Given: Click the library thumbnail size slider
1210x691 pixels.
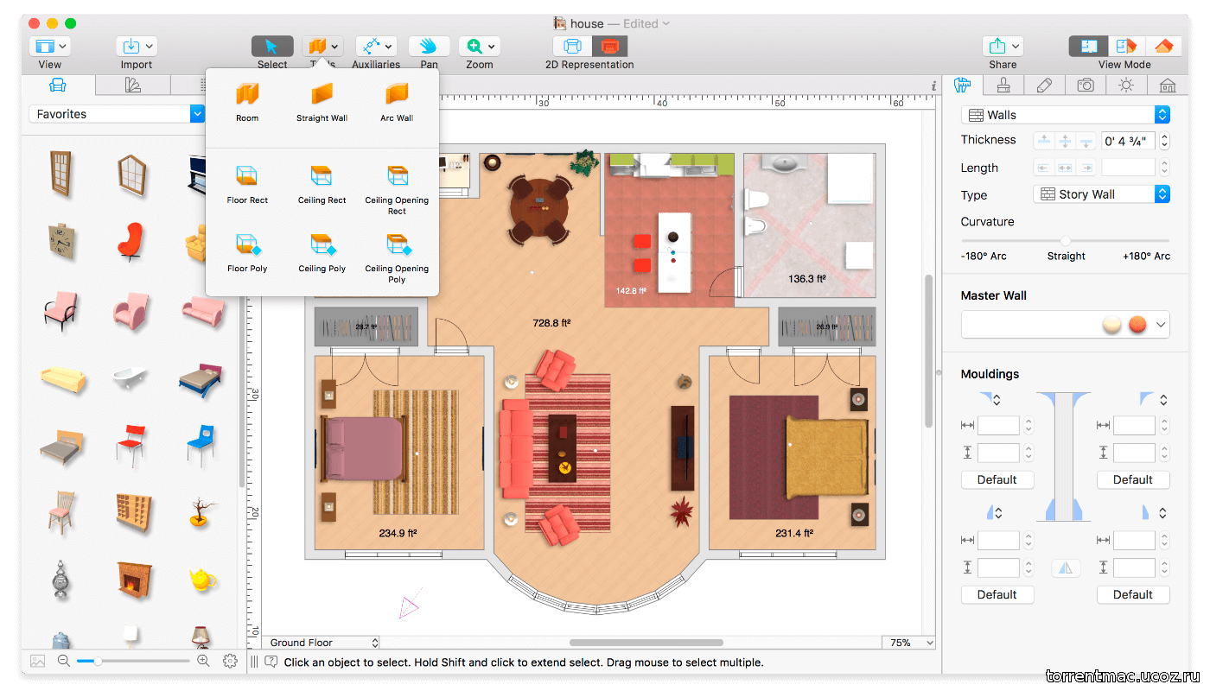Looking at the screenshot, I should 133,661.
